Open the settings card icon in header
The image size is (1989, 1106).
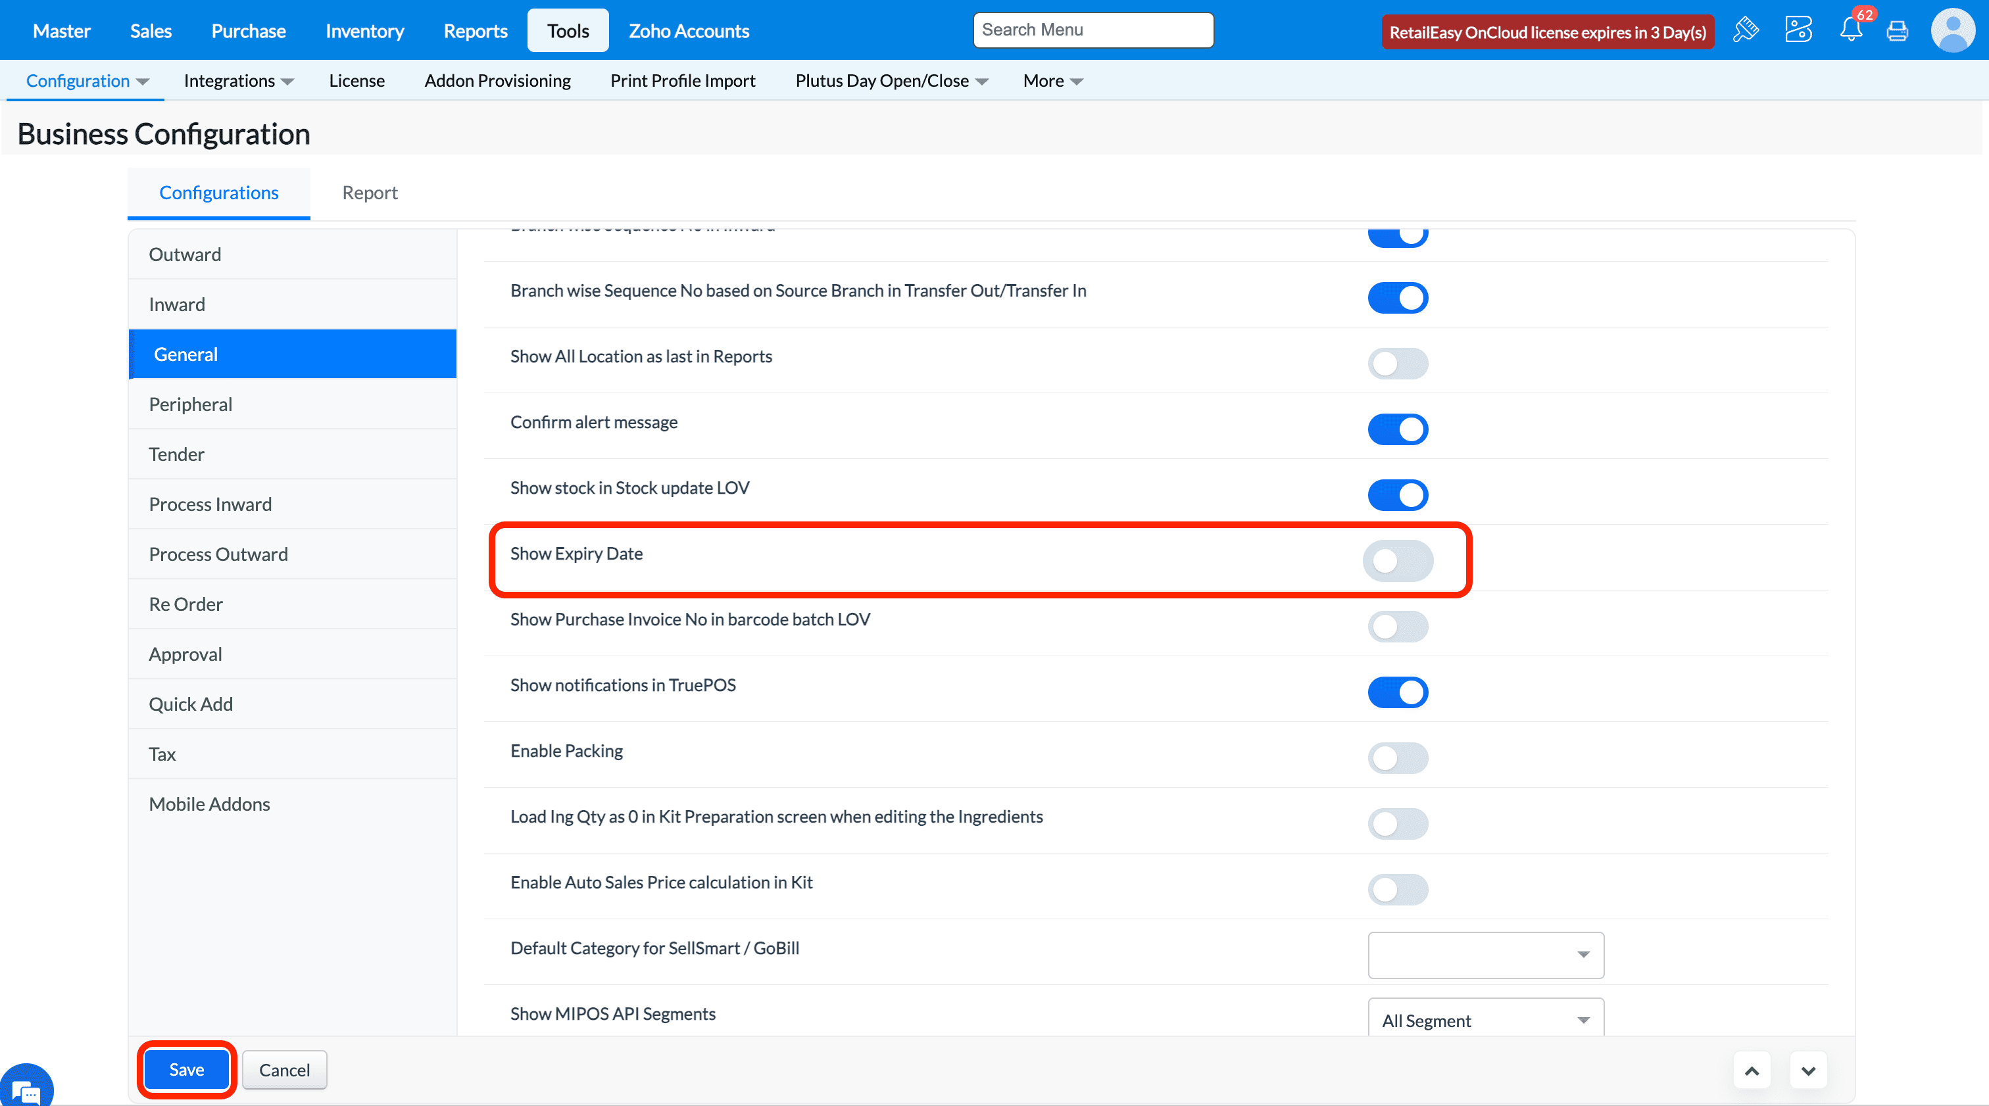click(x=1798, y=31)
